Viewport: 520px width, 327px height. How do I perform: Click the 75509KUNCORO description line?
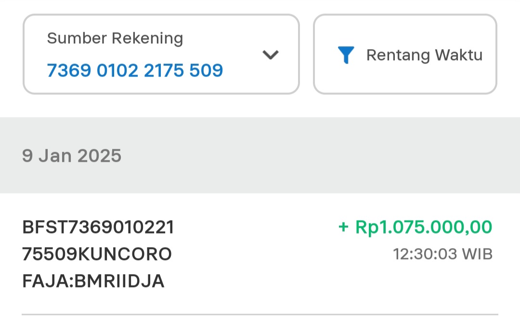tap(97, 254)
